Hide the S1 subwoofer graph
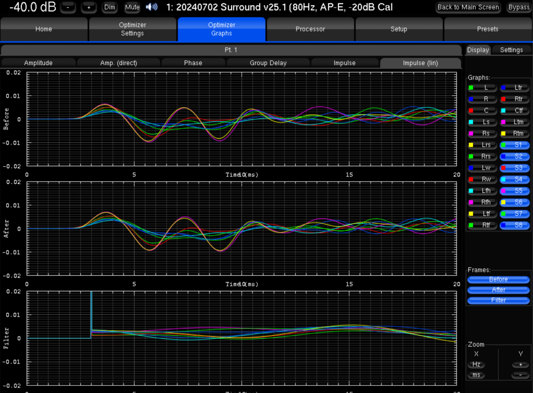The height and width of the screenshot is (393, 533). coord(515,145)
